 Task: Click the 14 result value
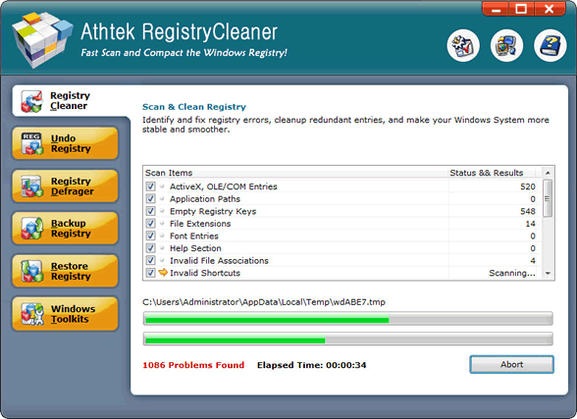(530, 224)
